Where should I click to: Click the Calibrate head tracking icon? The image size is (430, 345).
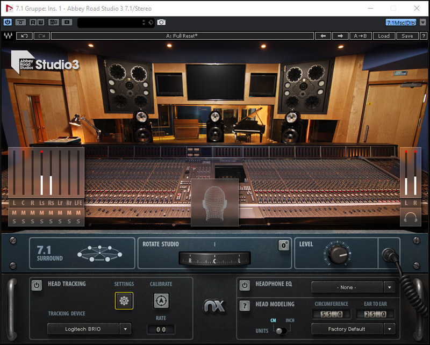point(161,301)
